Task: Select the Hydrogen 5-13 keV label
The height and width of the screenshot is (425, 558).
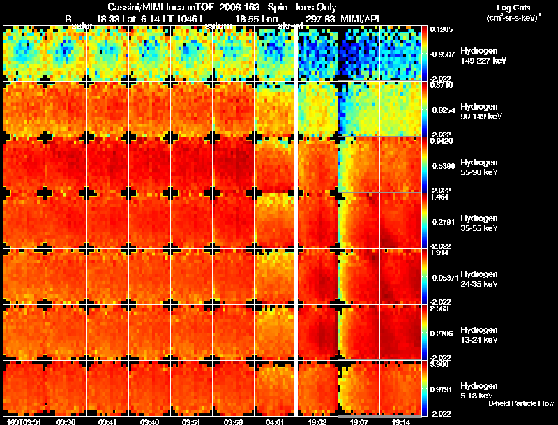Action: pyautogui.click(x=479, y=391)
